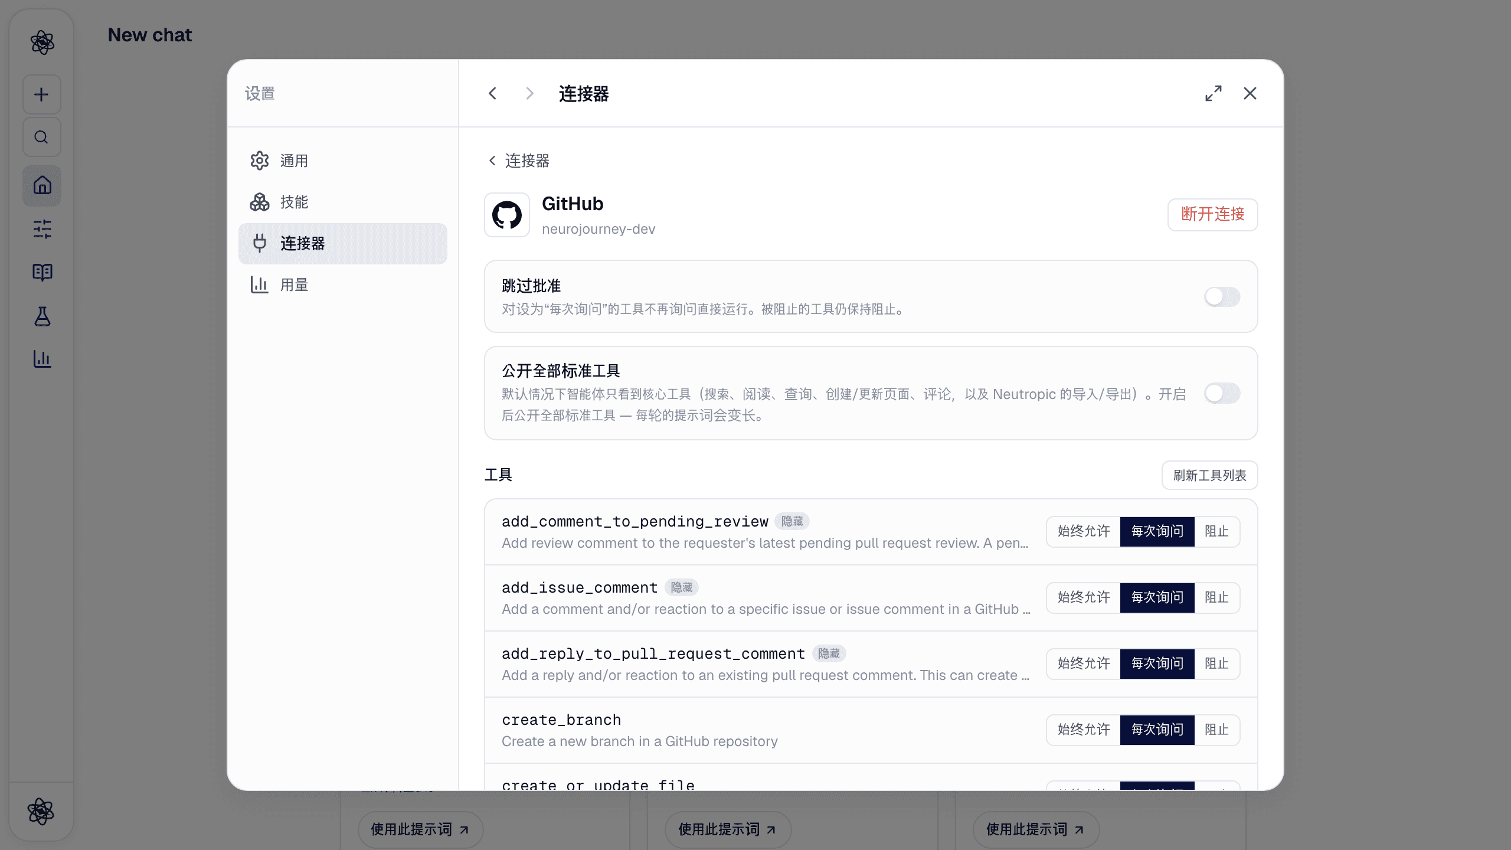Image resolution: width=1511 pixels, height=850 pixels.
Task: Click the 隐藏 badge on add_reply_to_pull_request_comment
Action: (829, 653)
